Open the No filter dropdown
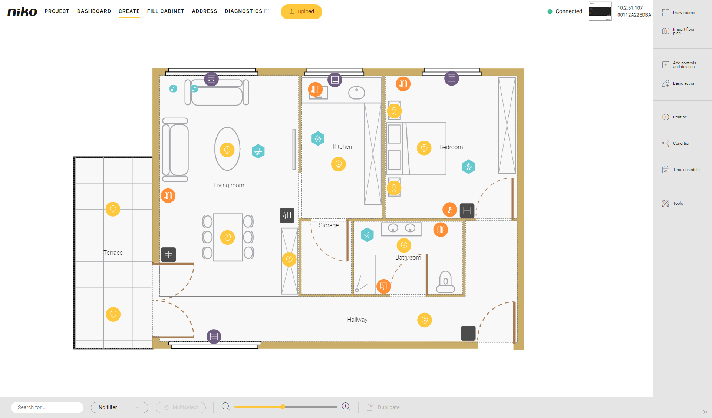Screen dimensions: 712x418 click(119, 407)
